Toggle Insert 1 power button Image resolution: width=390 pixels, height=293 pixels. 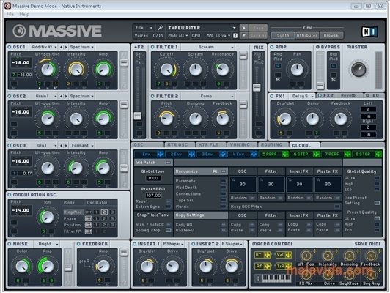click(x=135, y=244)
